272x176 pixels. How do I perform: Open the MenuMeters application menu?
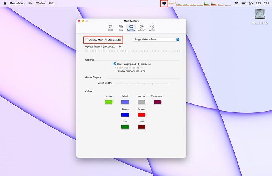pyautogui.click(x=17, y=3)
